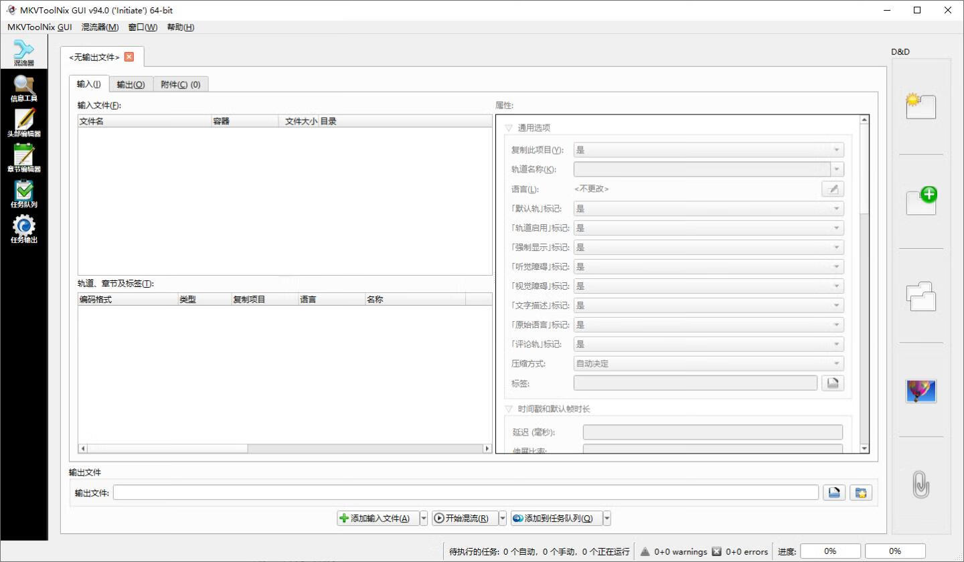Open the 信息工具 panel in the sidebar
This screenshot has width=964, height=562.
[23, 87]
